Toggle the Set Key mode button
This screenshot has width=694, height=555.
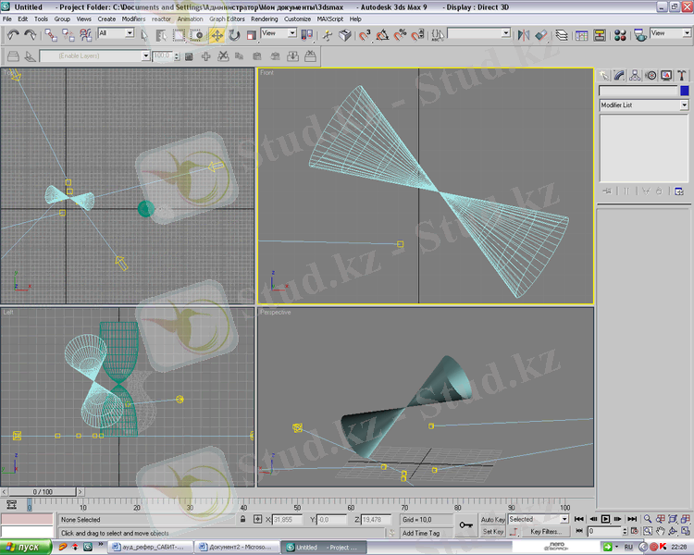click(492, 532)
